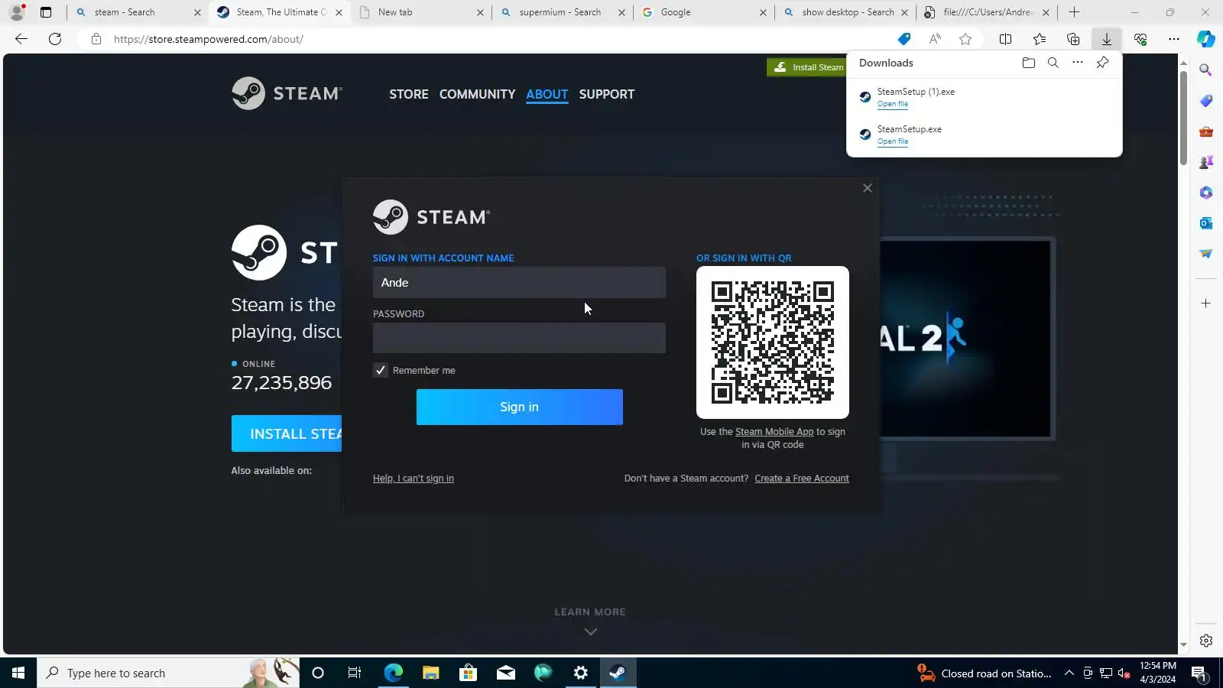
Task: Open the STORE menu on Steam
Action: pos(409,94)
